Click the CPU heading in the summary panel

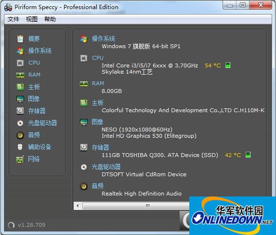coord(98,58)
